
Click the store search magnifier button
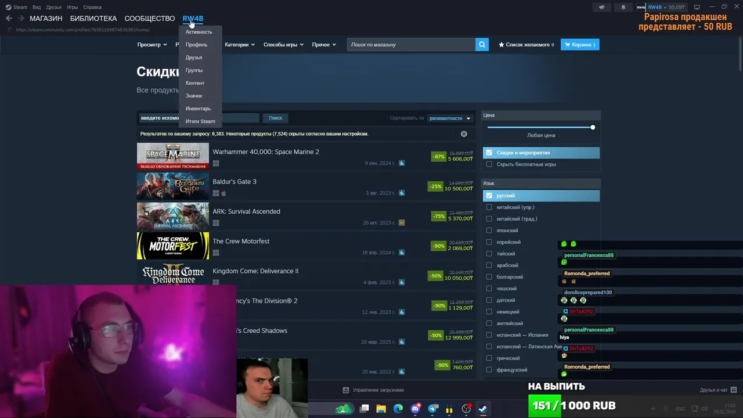tap(482, 45)
